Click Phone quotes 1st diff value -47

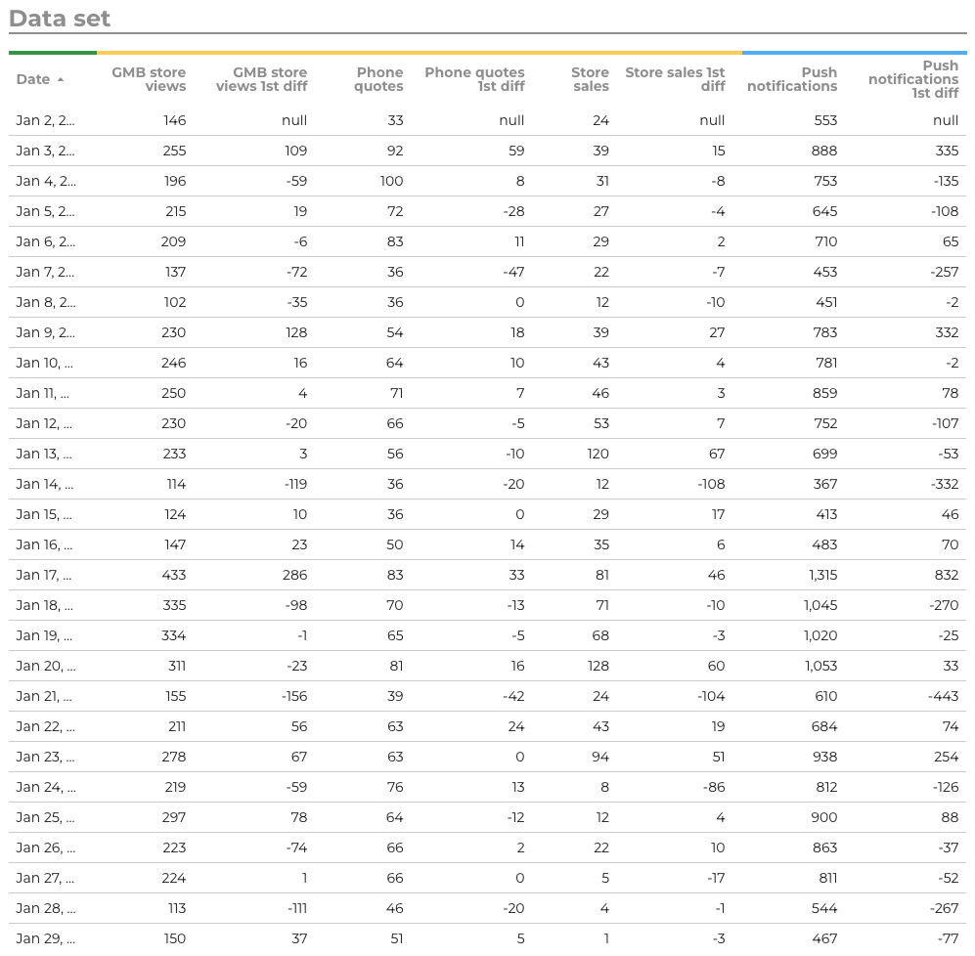(513, 273)
